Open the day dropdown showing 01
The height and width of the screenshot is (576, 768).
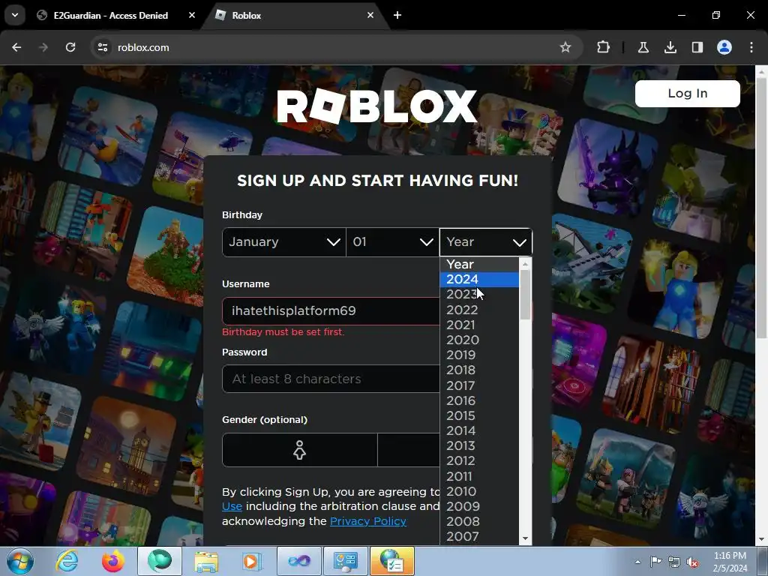pos(393,242)
